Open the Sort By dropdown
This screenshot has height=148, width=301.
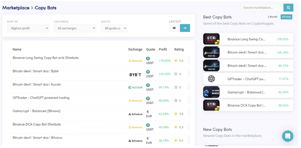[x=28, y=28]
